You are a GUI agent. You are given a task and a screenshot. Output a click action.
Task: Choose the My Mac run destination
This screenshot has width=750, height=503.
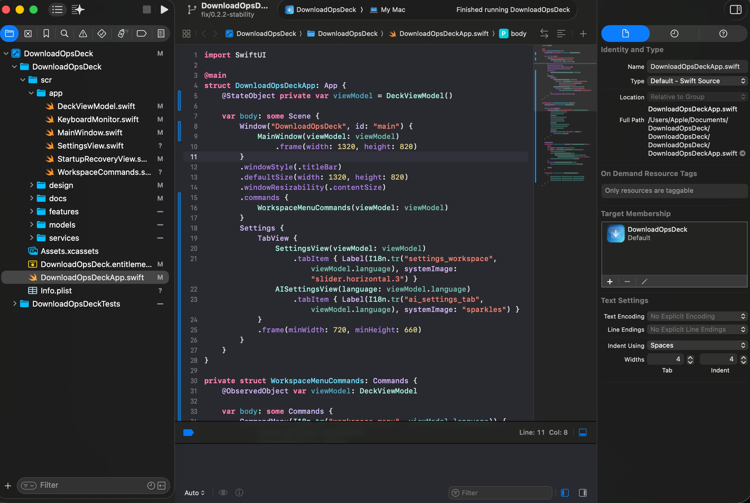point(387,10)
